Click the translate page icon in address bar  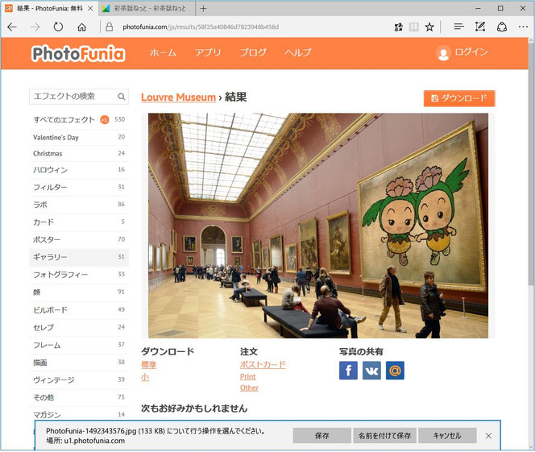pyautogui.click(x=398, y=27)
